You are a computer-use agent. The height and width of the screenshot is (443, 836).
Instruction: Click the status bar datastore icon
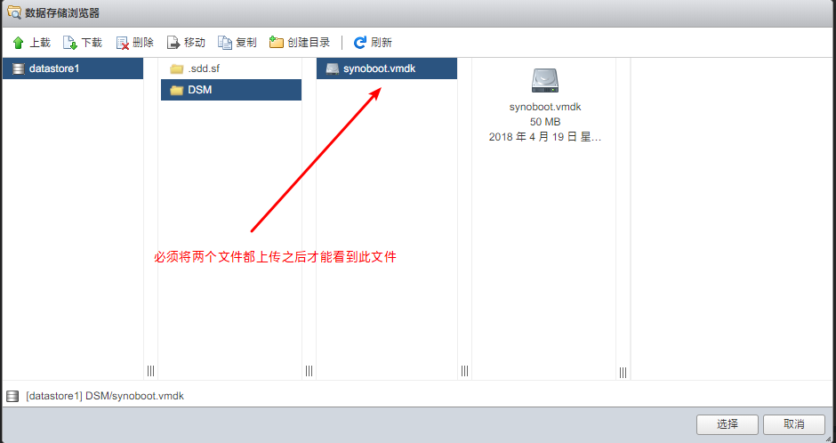(x=12, y=396)
